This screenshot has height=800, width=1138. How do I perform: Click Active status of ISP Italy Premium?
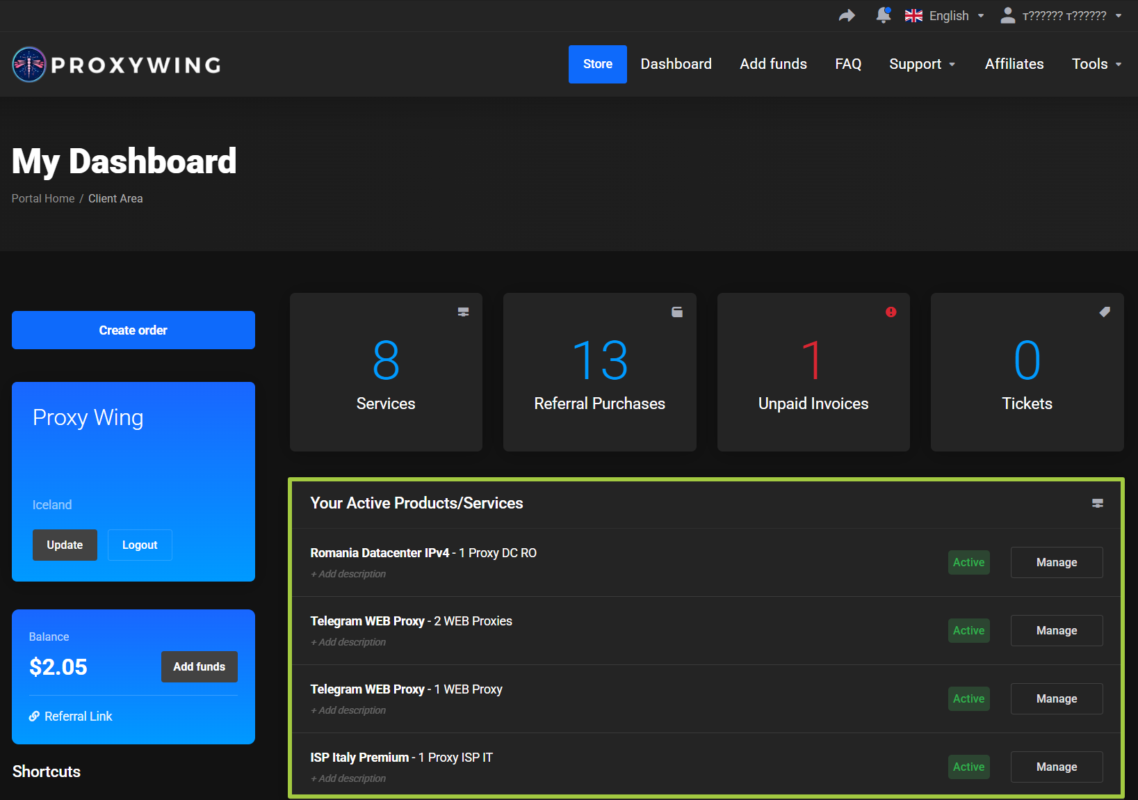969,767
